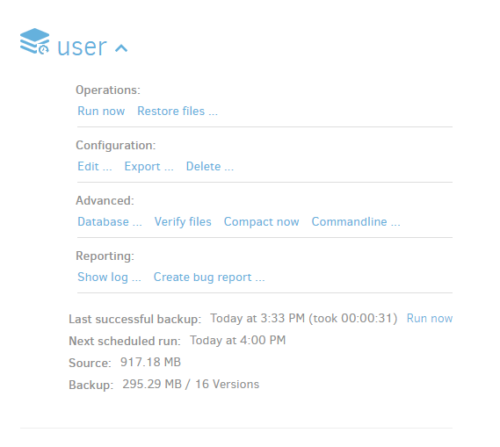Click the user backup name heading
Viewport: 500px width, 447px height.
click(x=82, y=47)
